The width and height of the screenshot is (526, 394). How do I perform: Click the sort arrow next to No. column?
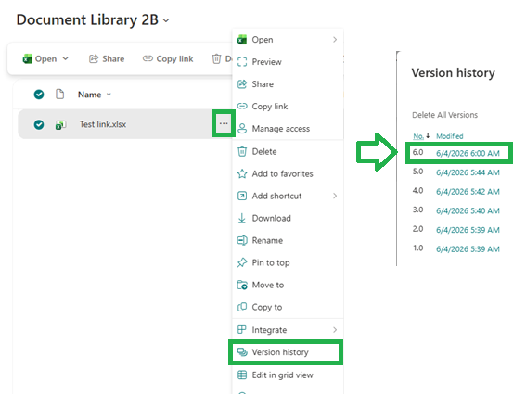428,135
